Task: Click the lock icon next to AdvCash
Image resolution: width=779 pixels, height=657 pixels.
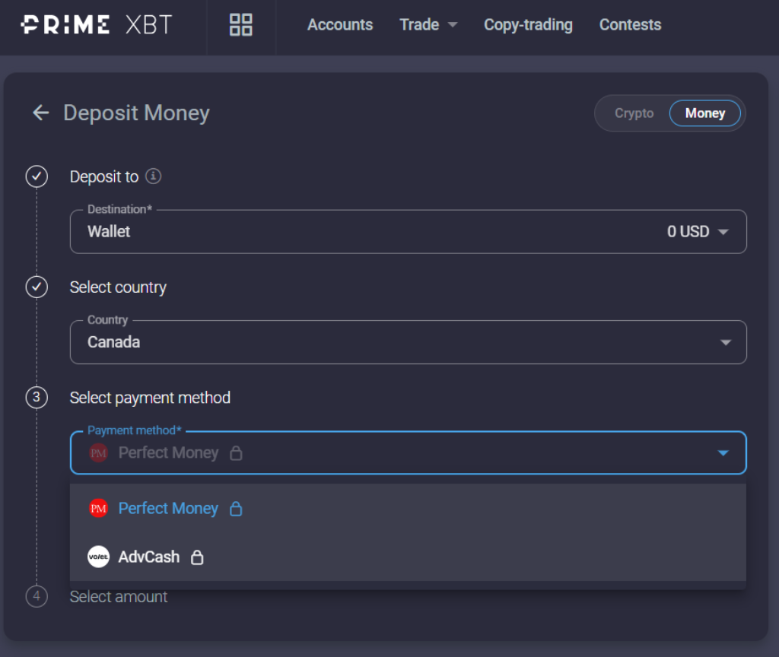Action: tap(197, 557)
